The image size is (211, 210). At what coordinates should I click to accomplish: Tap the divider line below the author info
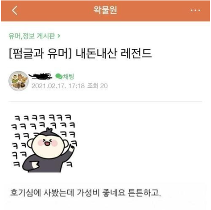pyautogui.click(x=105, y=102)
